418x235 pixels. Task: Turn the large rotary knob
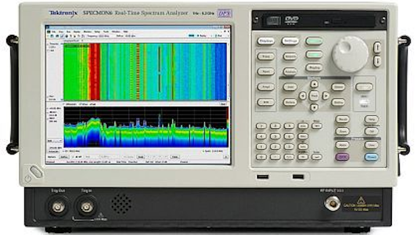(x=350, y=54)
